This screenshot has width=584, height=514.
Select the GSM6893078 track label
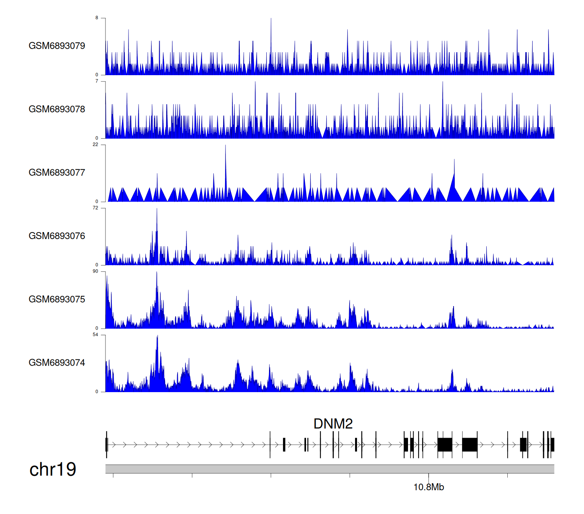coord(57,109)
